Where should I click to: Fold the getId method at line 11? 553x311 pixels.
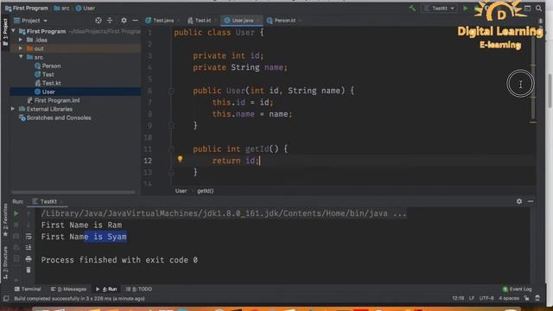coord(171,149)
